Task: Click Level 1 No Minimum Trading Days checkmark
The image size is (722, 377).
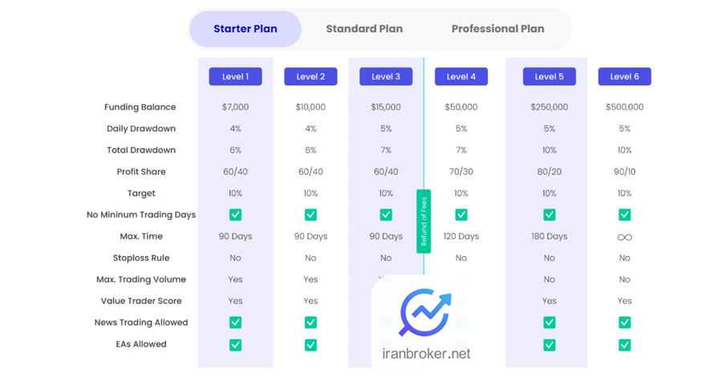Action: (235, 215)
